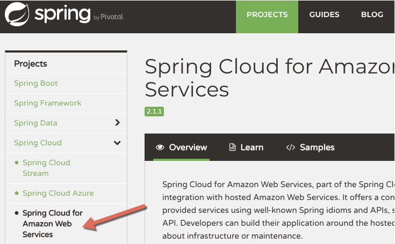Click the bullet beside Spring Cloud Azure
395x244 pixels.
17,193
